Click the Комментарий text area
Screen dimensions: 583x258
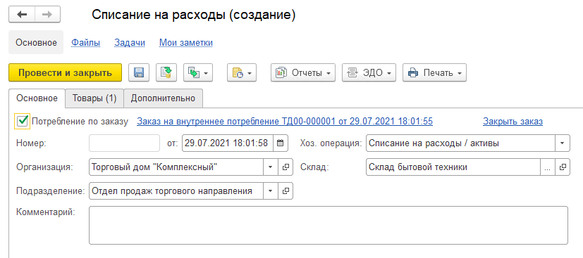329,226
